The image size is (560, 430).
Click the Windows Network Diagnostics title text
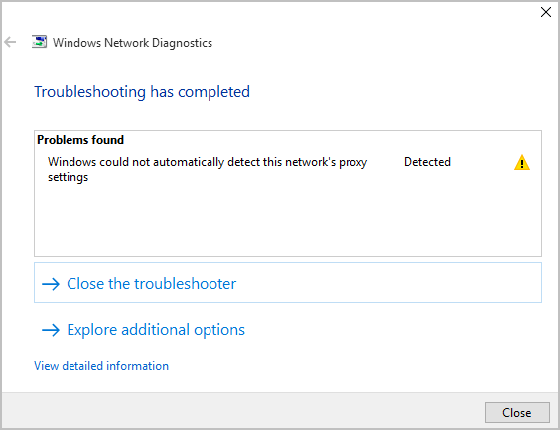(x=132, y=43)
